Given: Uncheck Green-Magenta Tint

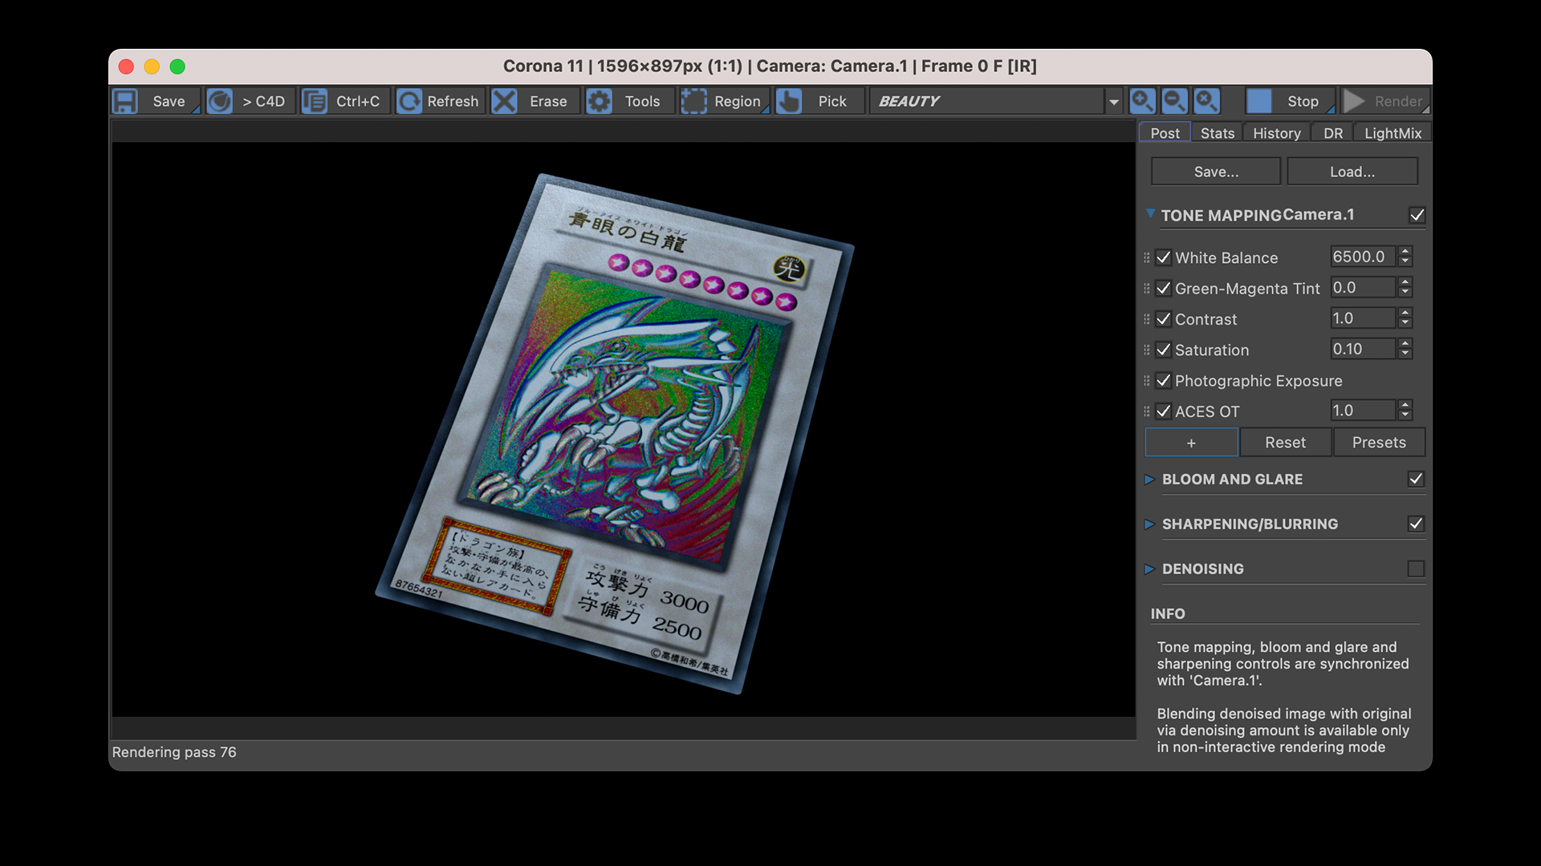Looking at the screenshot, I should [x=1164, y=288].
